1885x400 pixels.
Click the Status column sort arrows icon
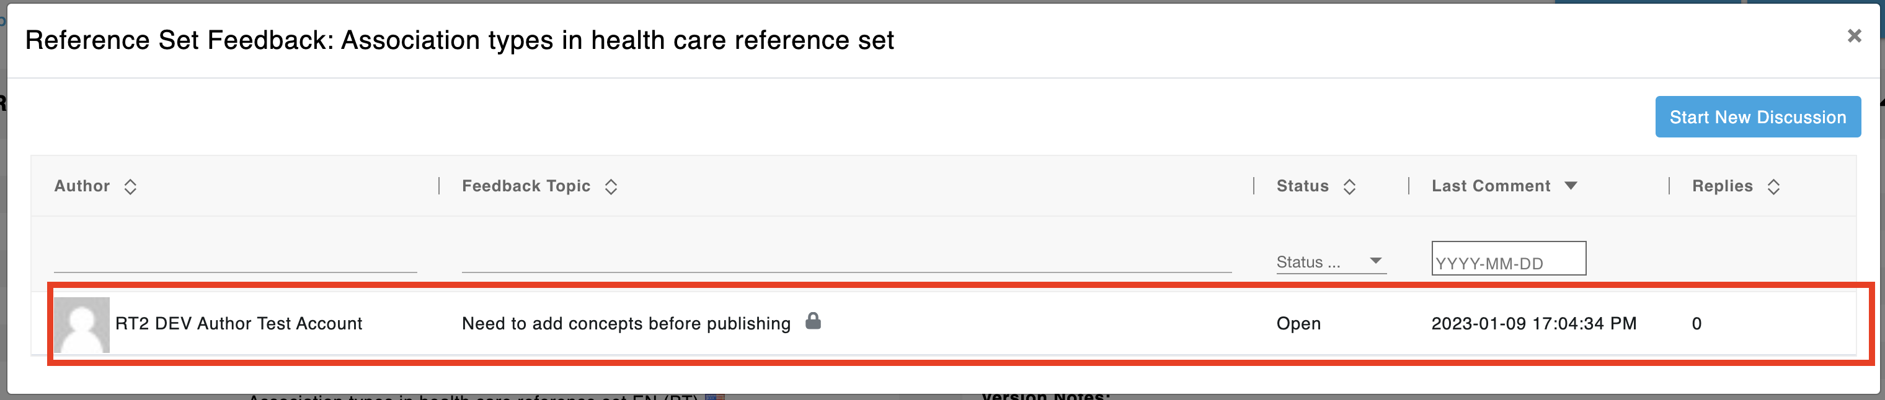(1349, 186)
